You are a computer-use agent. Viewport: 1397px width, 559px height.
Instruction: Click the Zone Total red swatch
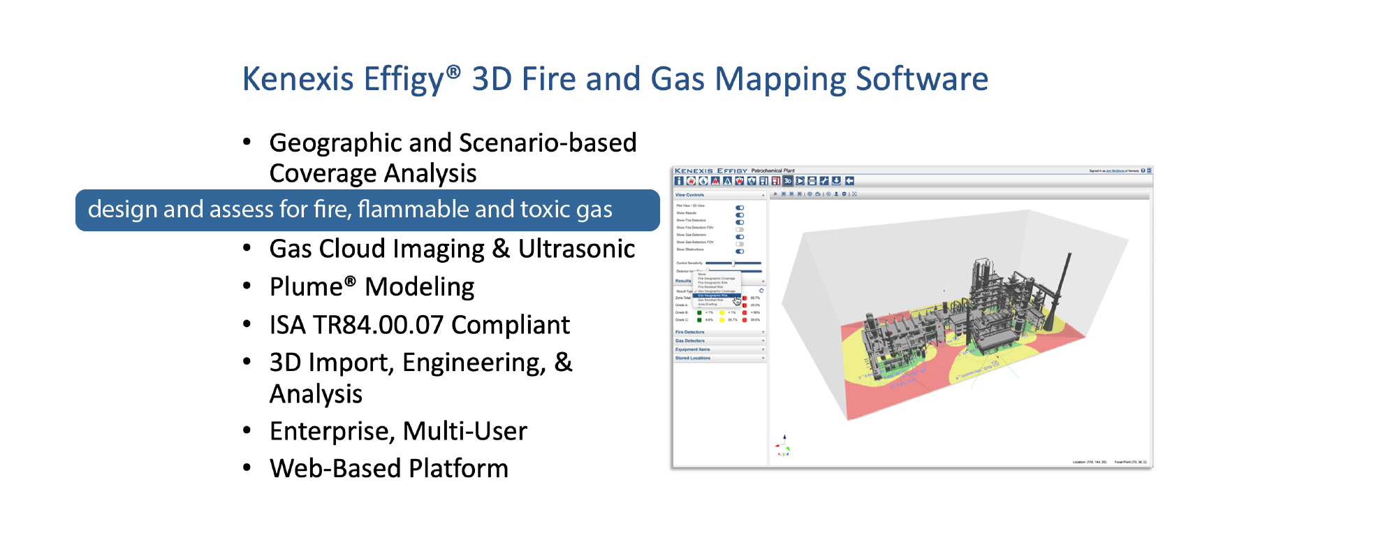[745, 298]
